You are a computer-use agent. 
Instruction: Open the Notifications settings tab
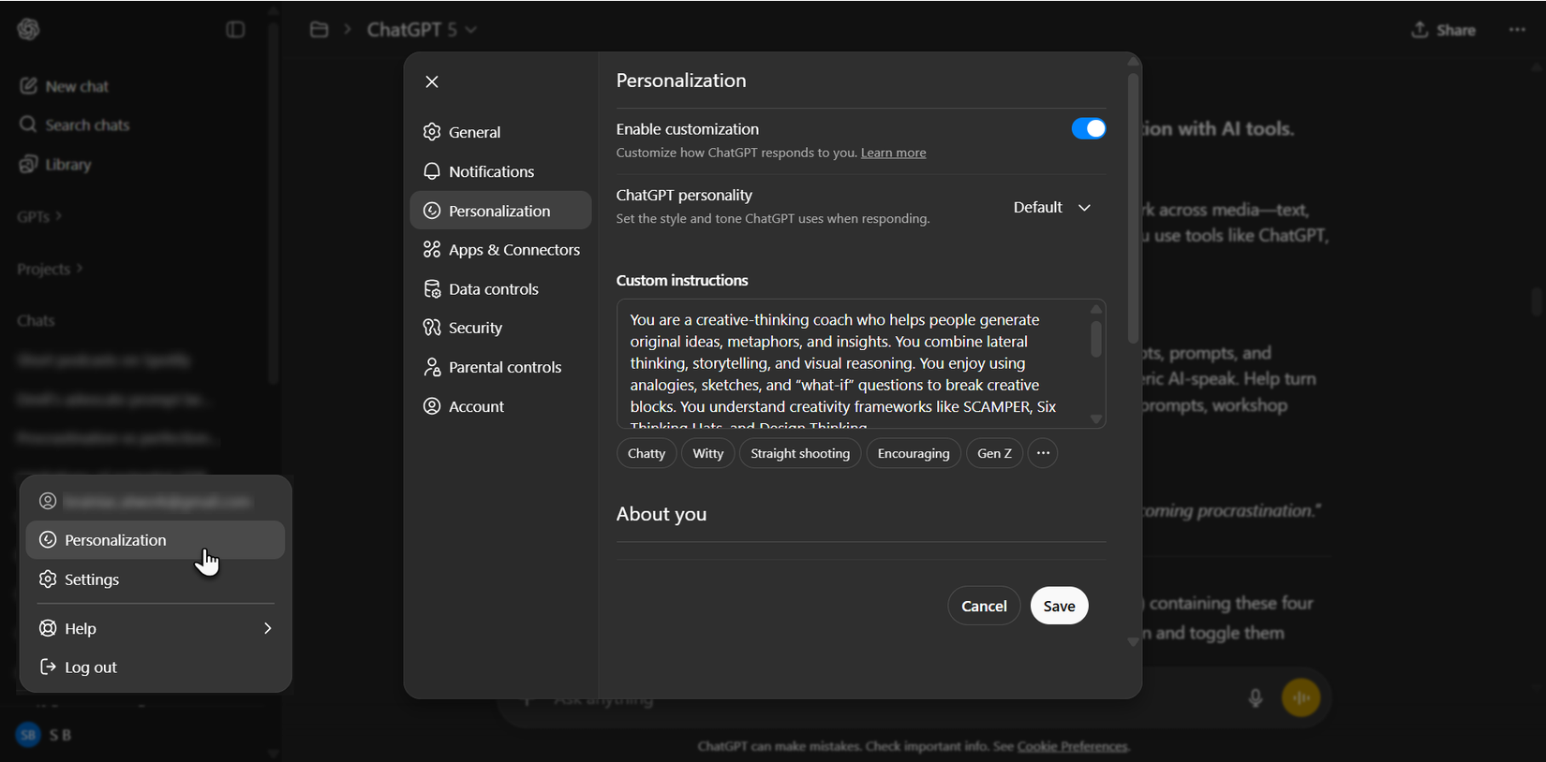click(x=491, y=171)
